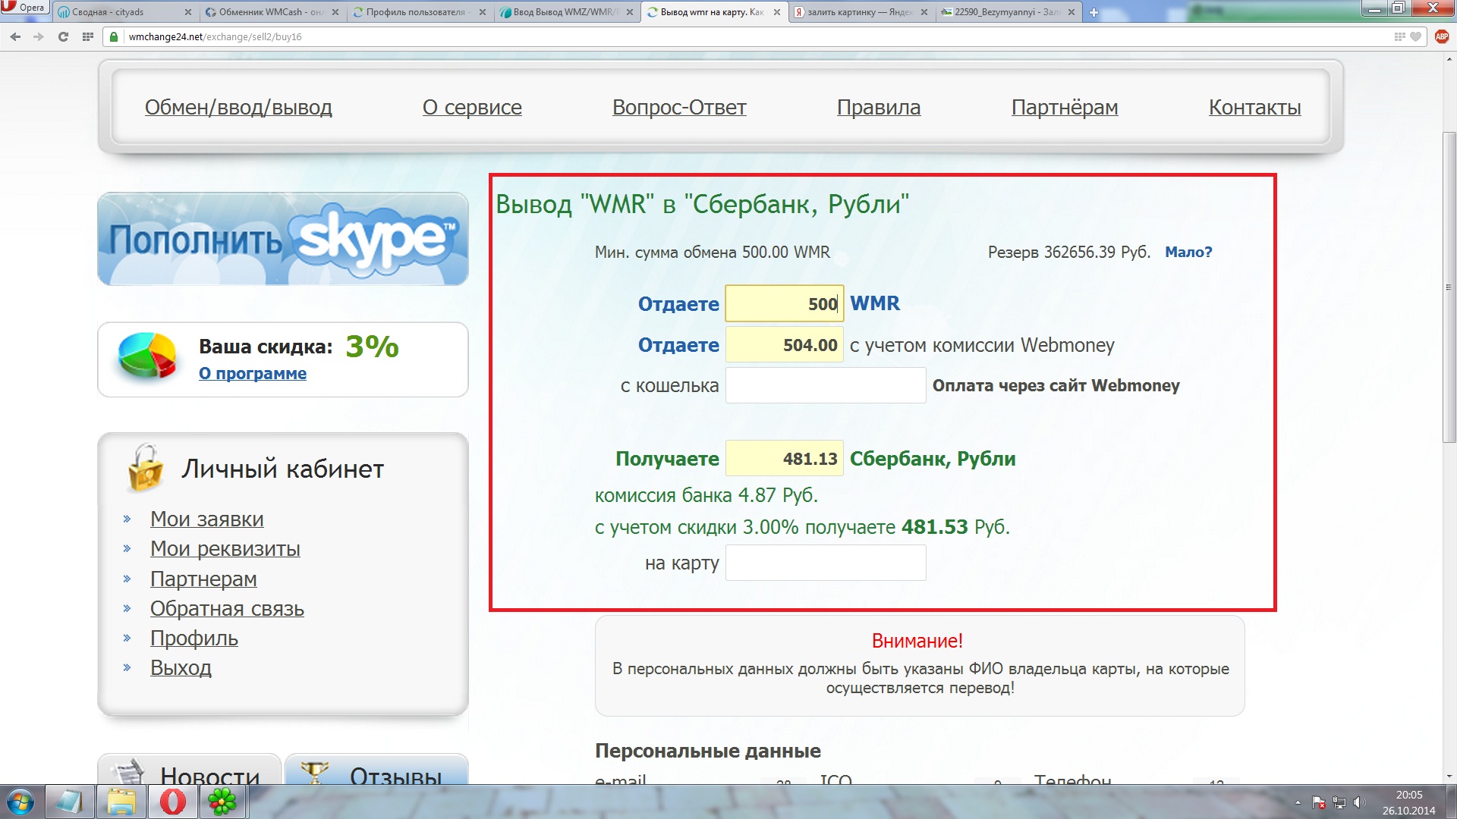
Task: Go forward using the browser forward arrow
Action: 39,36
